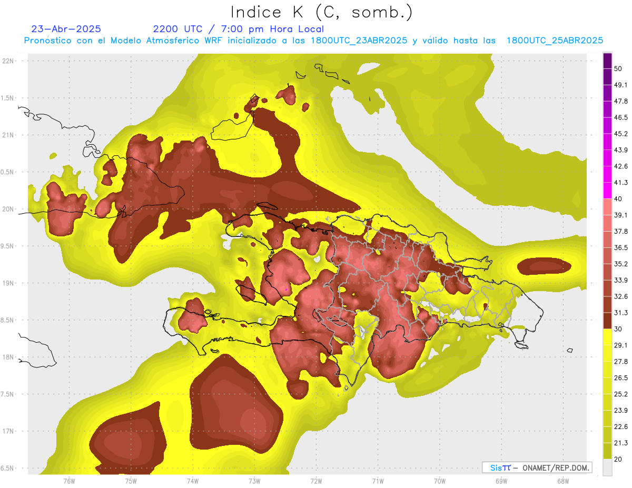Image resolution: width=632 pixels, height=488 pixels.
Task: Click the color bar label "31.3"
Action: pos(621,313)
